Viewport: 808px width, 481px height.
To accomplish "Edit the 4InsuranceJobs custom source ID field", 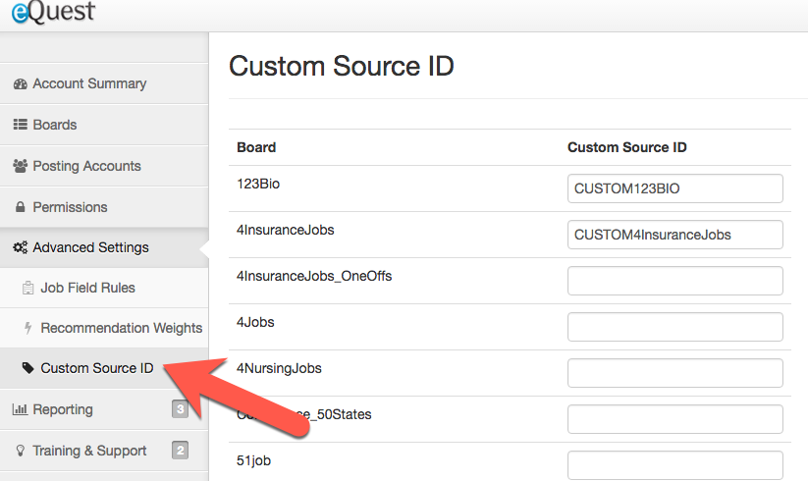I will pyautogui.click(x=675, y=235).
